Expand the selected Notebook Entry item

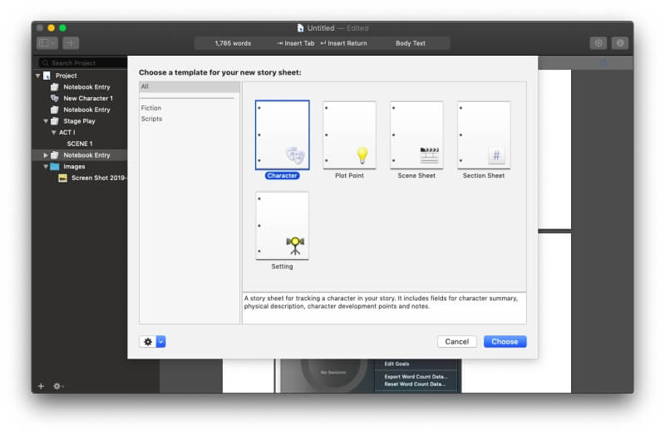(46, 155)
